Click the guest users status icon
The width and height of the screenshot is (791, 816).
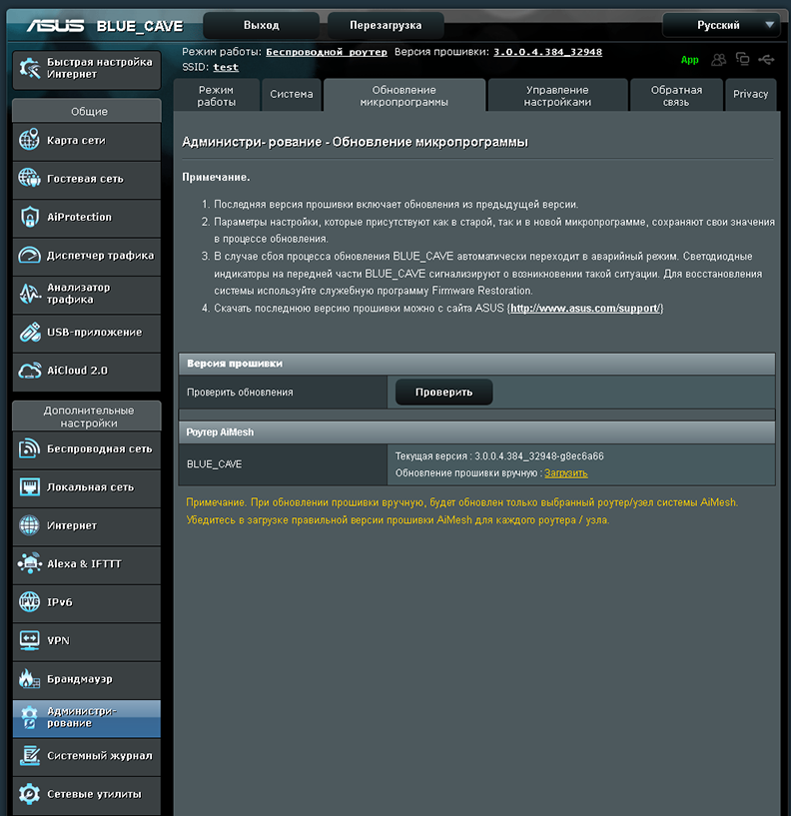point(719,60)
